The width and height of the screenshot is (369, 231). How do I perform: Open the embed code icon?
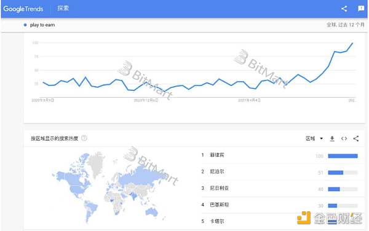(344, 139)
